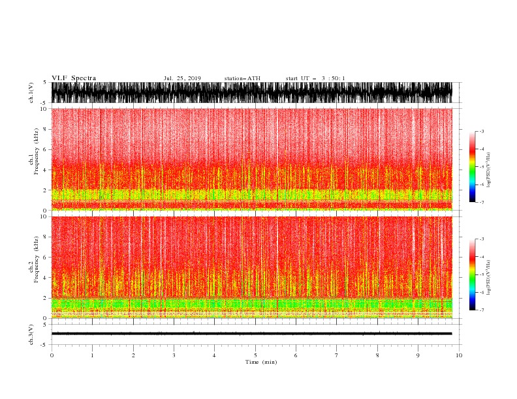The height and width of the screenshot is (399, 517).
Task: Click the "Time (min)" axis label
Action: [x=261, y=362]
